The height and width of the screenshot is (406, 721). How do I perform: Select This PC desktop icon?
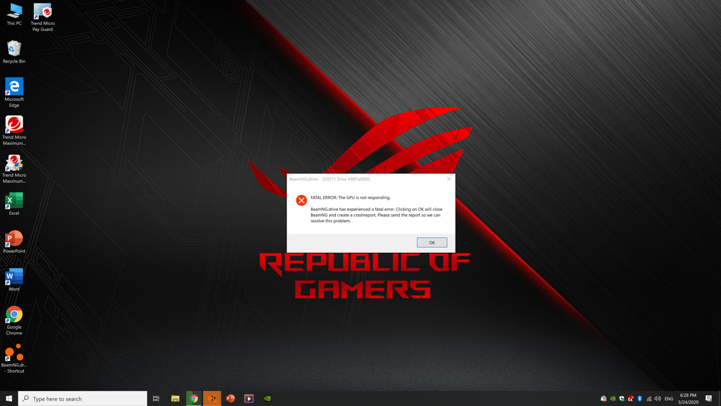tap(14, 15)
